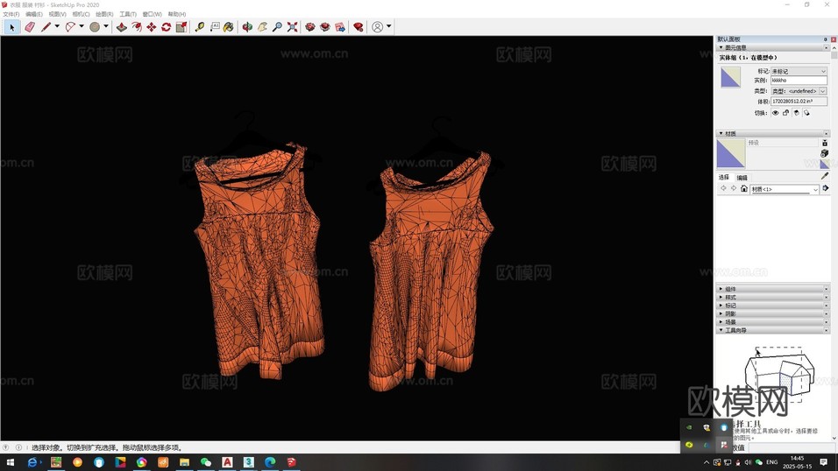Open the 帮助(H) menu
The height and width of the screenshot is (471, 838).
(x=177, y=14)
